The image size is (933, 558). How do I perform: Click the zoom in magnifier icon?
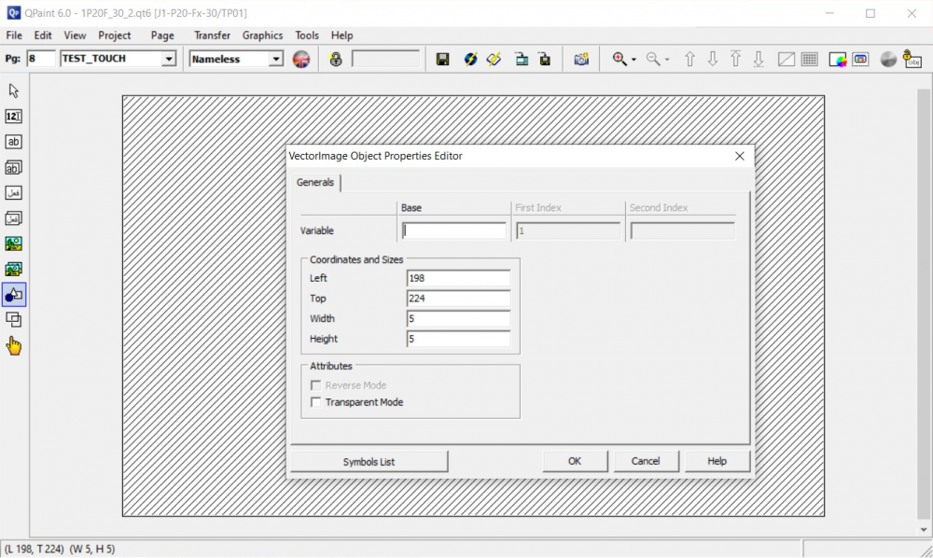point(620,60)
